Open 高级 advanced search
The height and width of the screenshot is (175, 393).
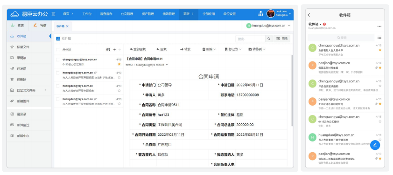282,39
